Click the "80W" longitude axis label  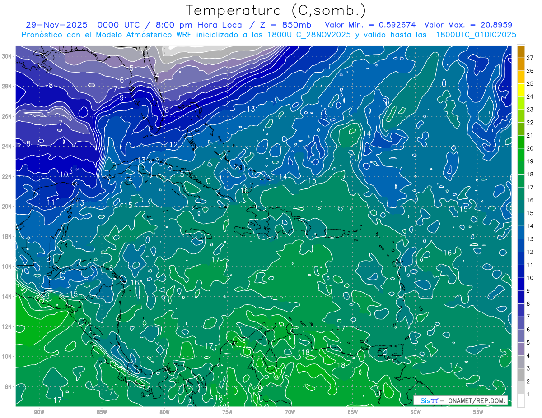tap(164, 412)
